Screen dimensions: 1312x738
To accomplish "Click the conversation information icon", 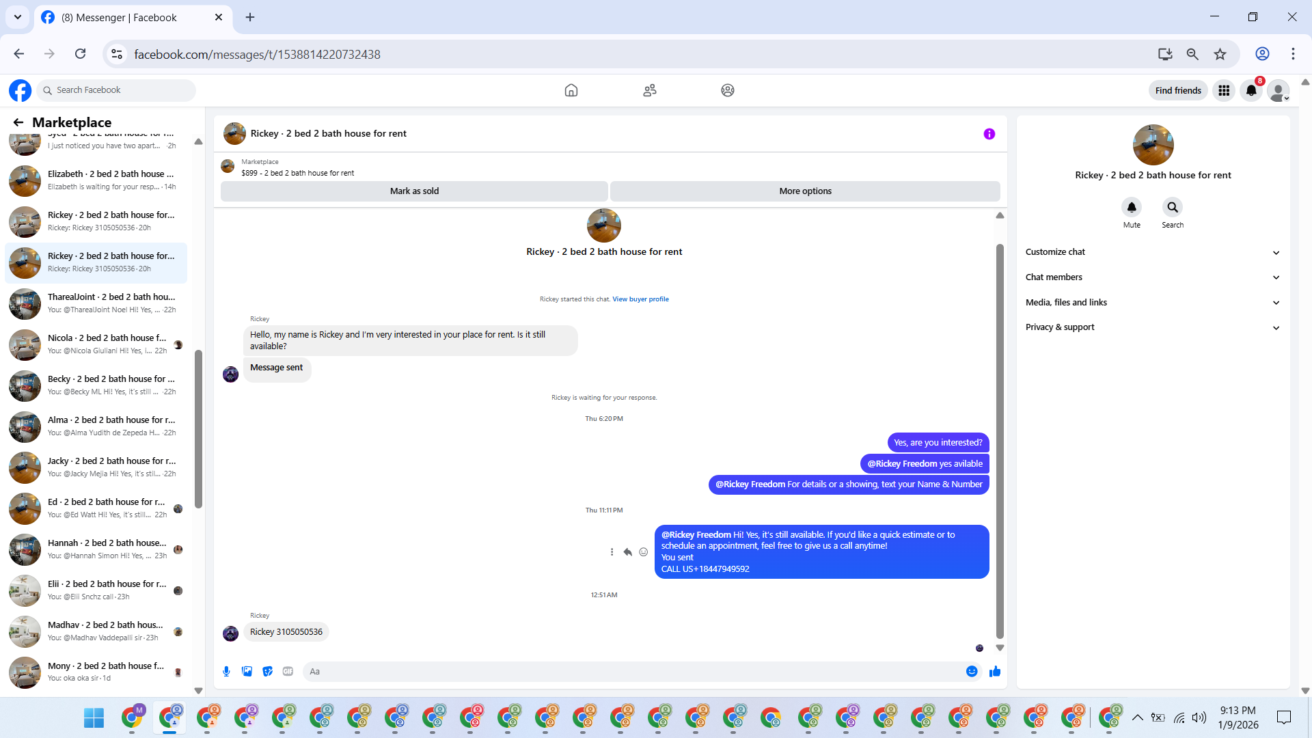I will coord(989,134).
